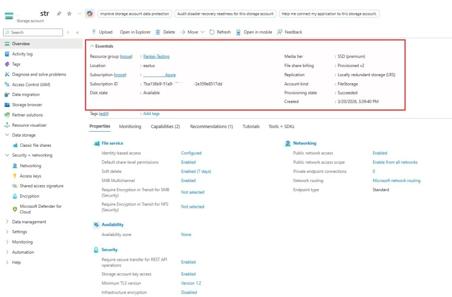Click the Access Control (IAM) icon
452x297 pixels.
point(7,84)
